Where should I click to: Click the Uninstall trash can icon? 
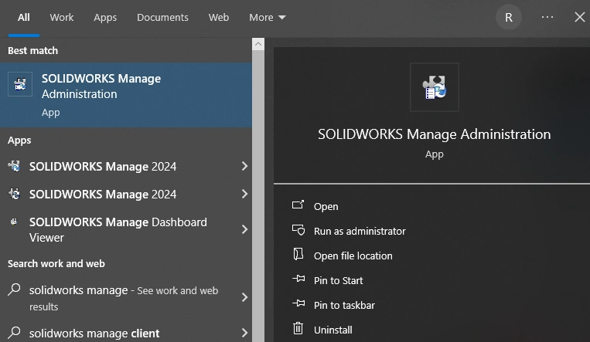pos(298,328)
